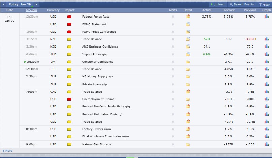
Task: Click the Consumer Confidence yellow impact icon
Action: coord(69,62)
